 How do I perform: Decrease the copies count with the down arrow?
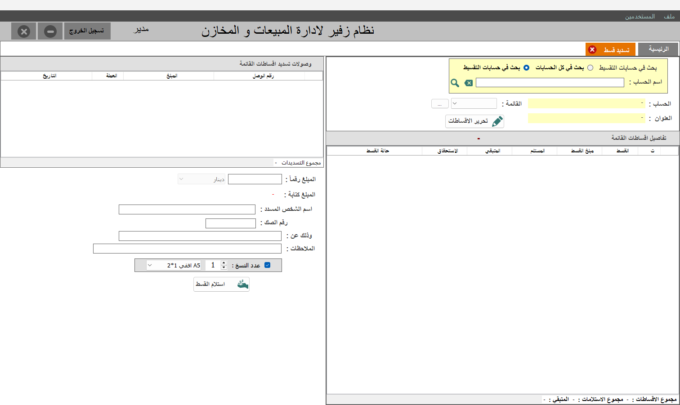224,267
